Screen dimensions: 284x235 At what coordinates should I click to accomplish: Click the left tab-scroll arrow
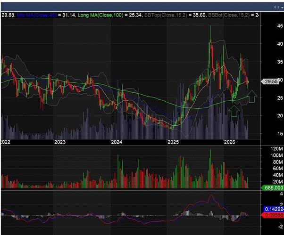275,7
